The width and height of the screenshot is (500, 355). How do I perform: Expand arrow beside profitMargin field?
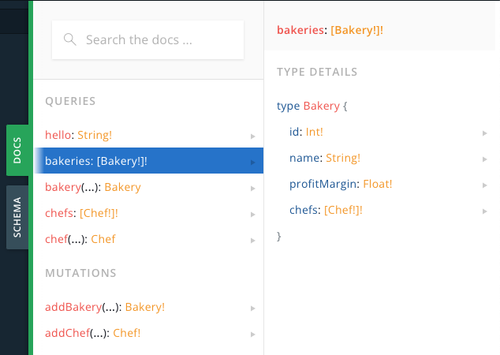tap(485, 185)
